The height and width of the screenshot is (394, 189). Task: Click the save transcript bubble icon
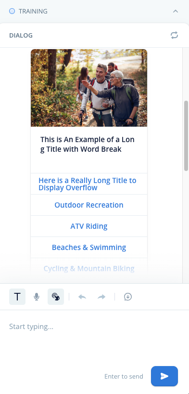click(x=128, y=297)
